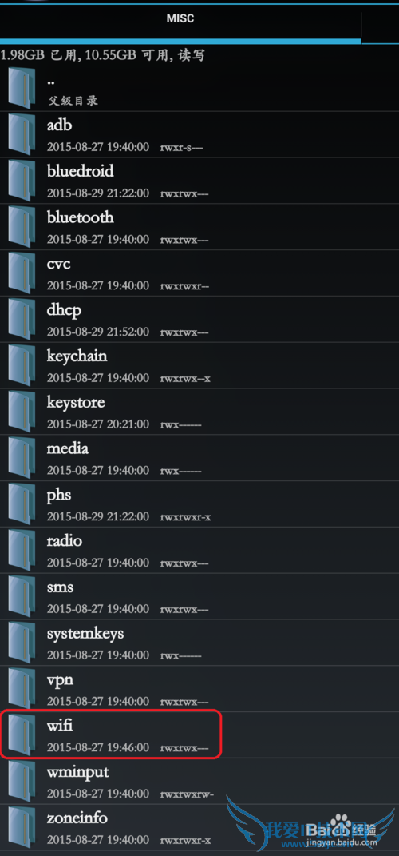This screenshot has height=856, width=399.
Task: Click the Baidu jingyan watermark link
Action: (x=342, y=834)
